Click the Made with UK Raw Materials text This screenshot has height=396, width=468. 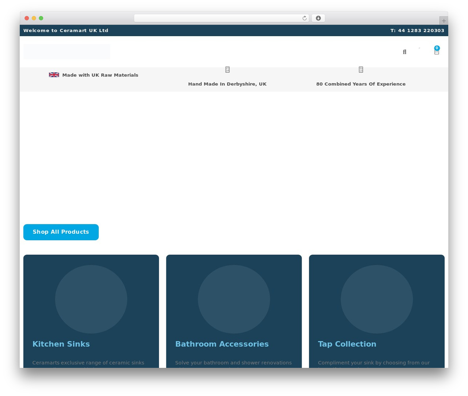pos(100,75)
